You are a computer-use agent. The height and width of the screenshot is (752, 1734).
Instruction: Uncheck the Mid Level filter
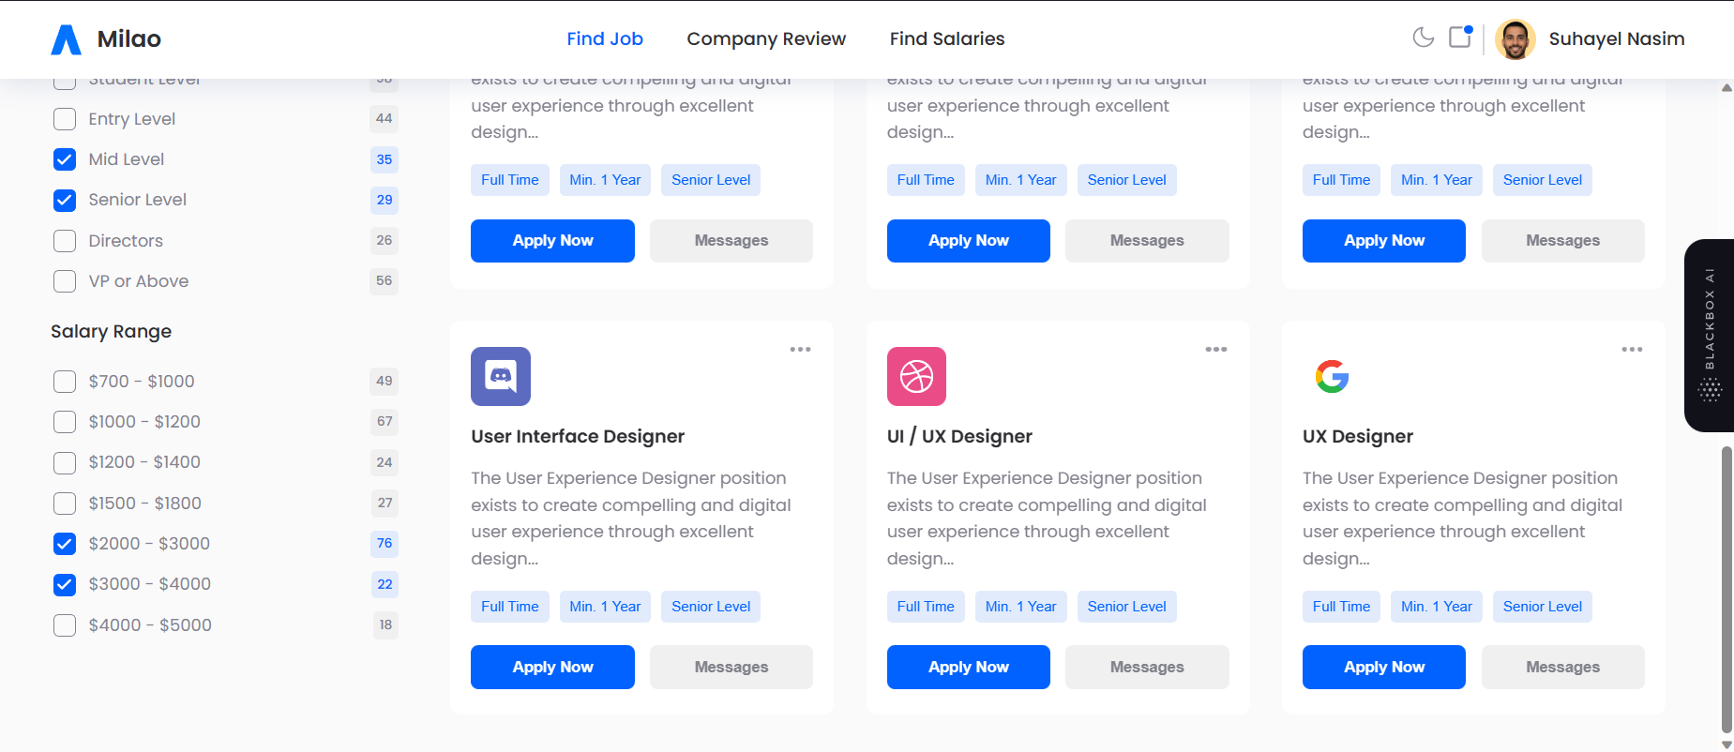click(64, 159)
